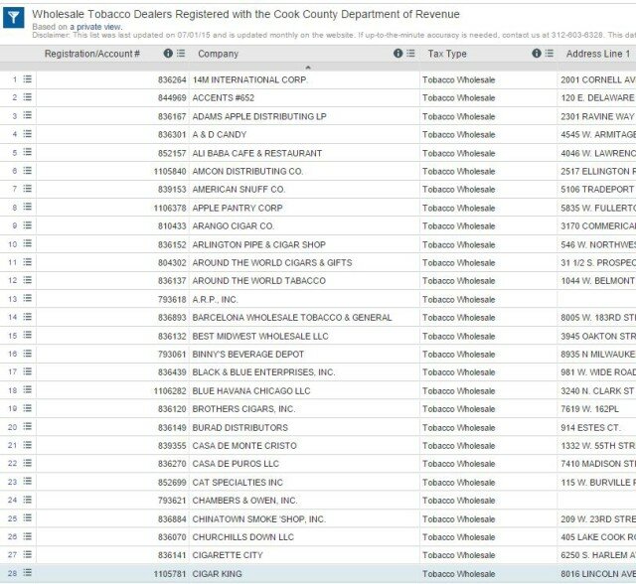The height and width of the screenshot is (584, 636).
Task: Open row menu for CHINATOWN SMOKE SHOP
Action: [27, 518]
